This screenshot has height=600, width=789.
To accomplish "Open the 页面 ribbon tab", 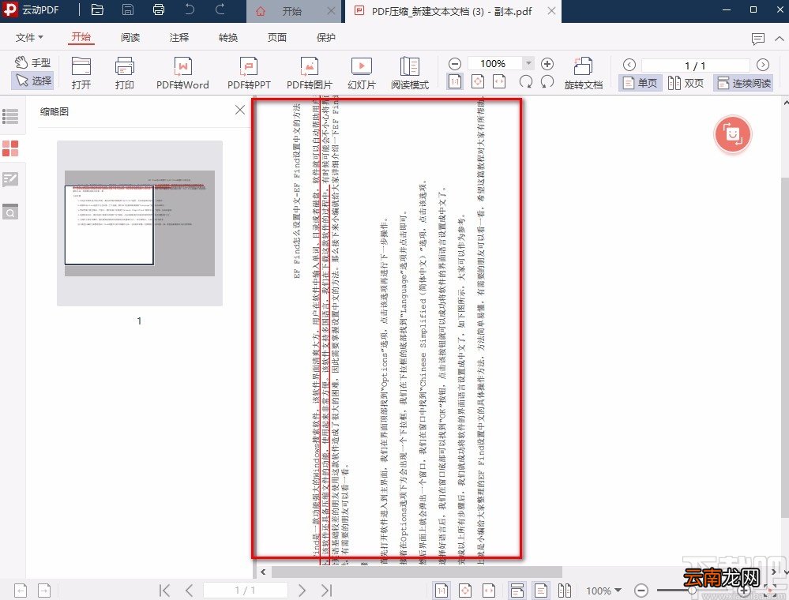I will coord(276,38).
